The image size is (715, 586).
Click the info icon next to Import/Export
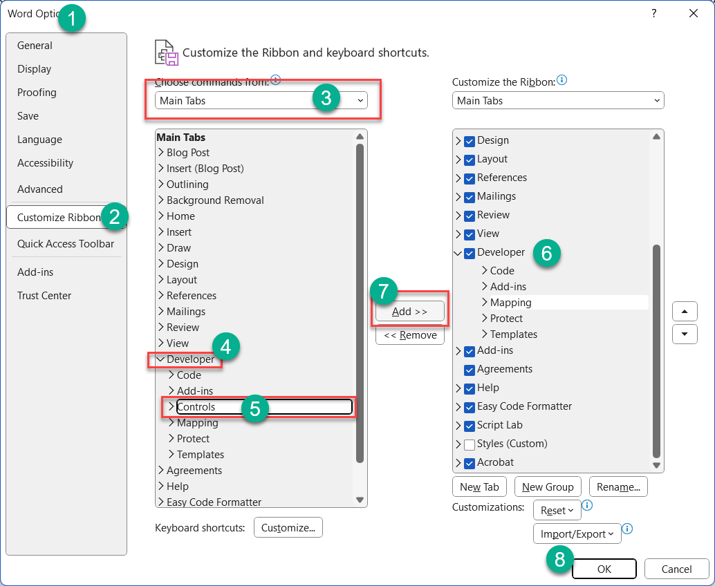(627, 529)
